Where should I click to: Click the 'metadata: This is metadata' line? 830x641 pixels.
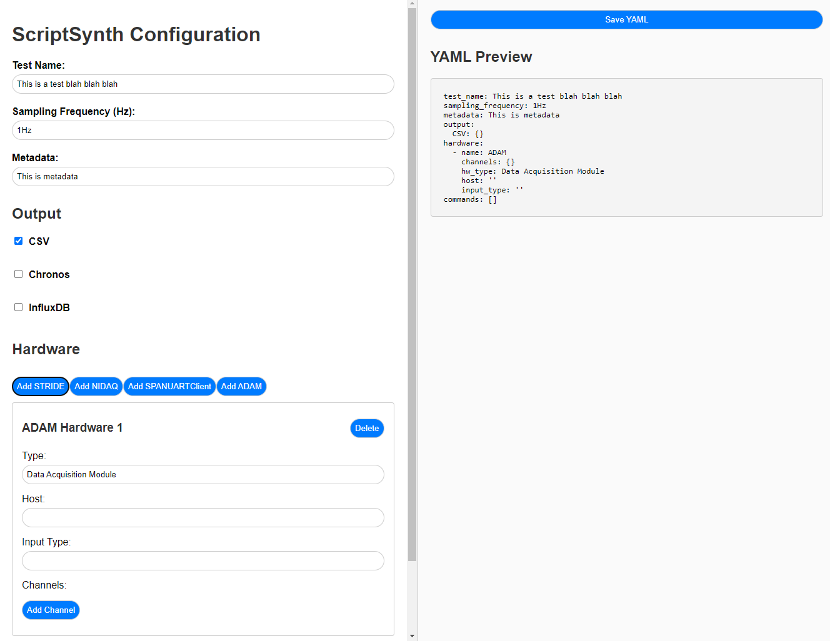pos(501,115)
